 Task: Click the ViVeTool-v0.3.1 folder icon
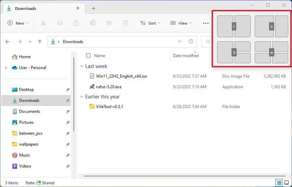coord(92,107)
